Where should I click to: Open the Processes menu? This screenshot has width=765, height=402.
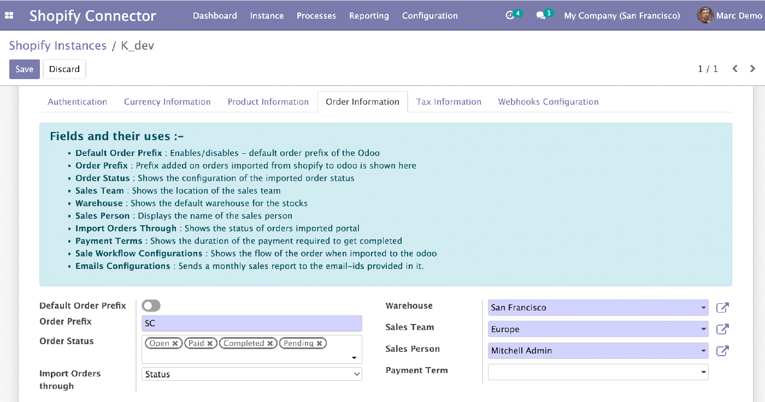coord(316,16)
